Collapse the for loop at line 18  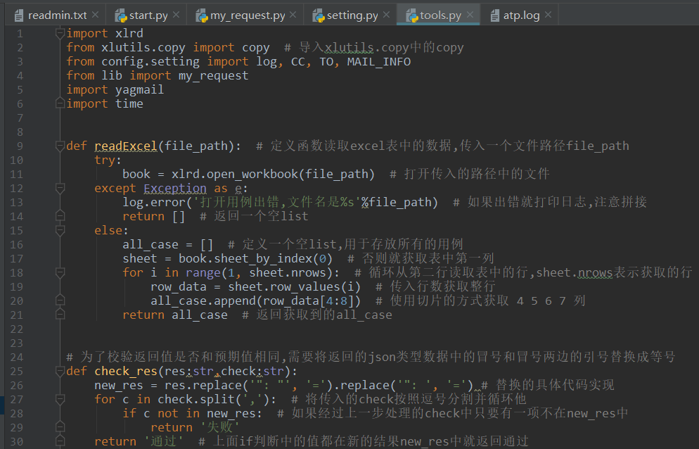[x=60, y=272]
